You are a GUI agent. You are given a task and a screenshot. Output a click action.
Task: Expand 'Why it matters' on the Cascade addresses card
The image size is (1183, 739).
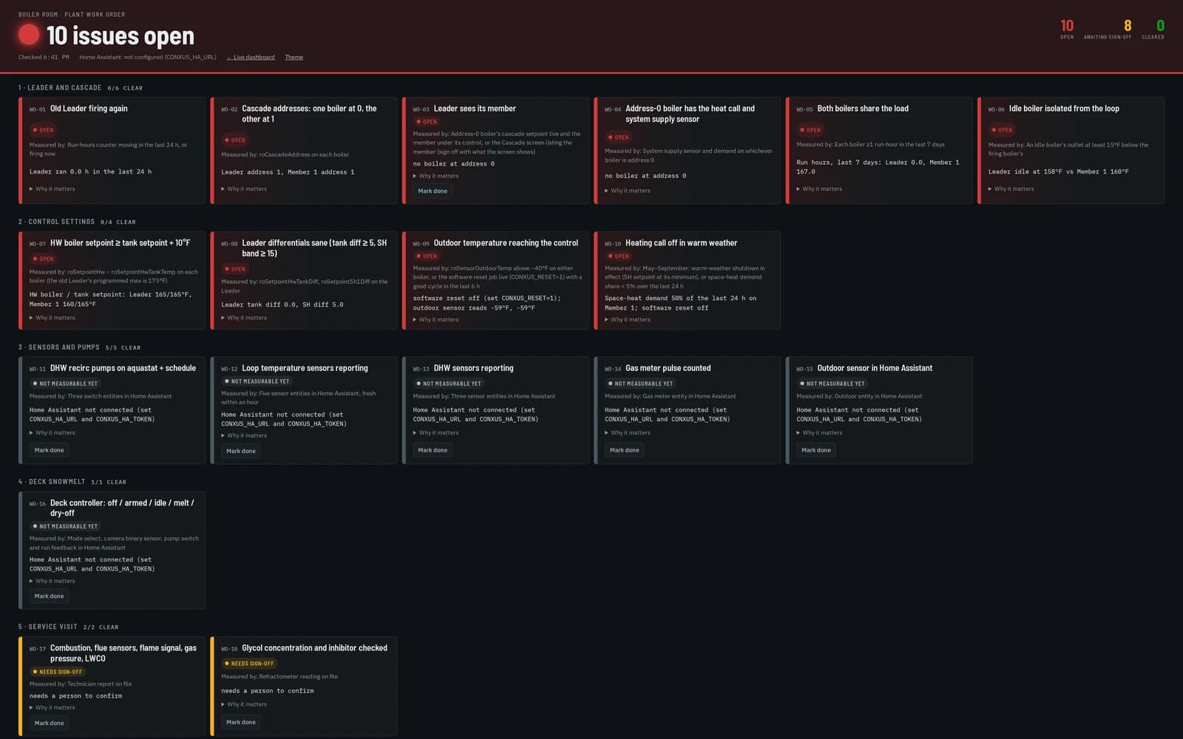pos(244,189)
